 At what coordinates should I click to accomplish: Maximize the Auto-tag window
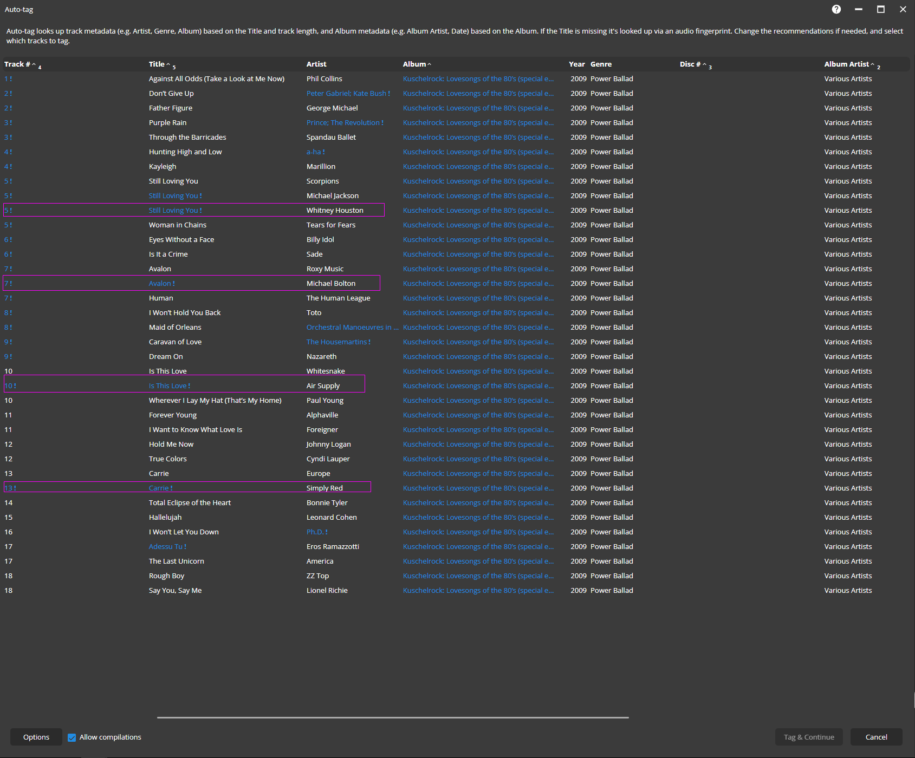click(881, 9)
